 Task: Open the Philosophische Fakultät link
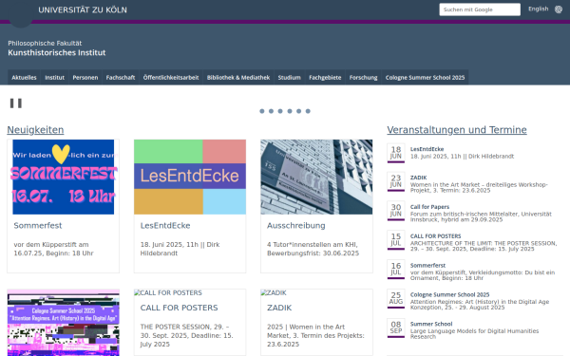point(45,44)
